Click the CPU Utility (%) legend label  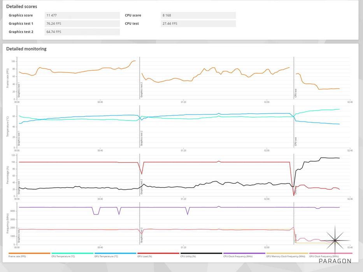(x=188, y=256)
